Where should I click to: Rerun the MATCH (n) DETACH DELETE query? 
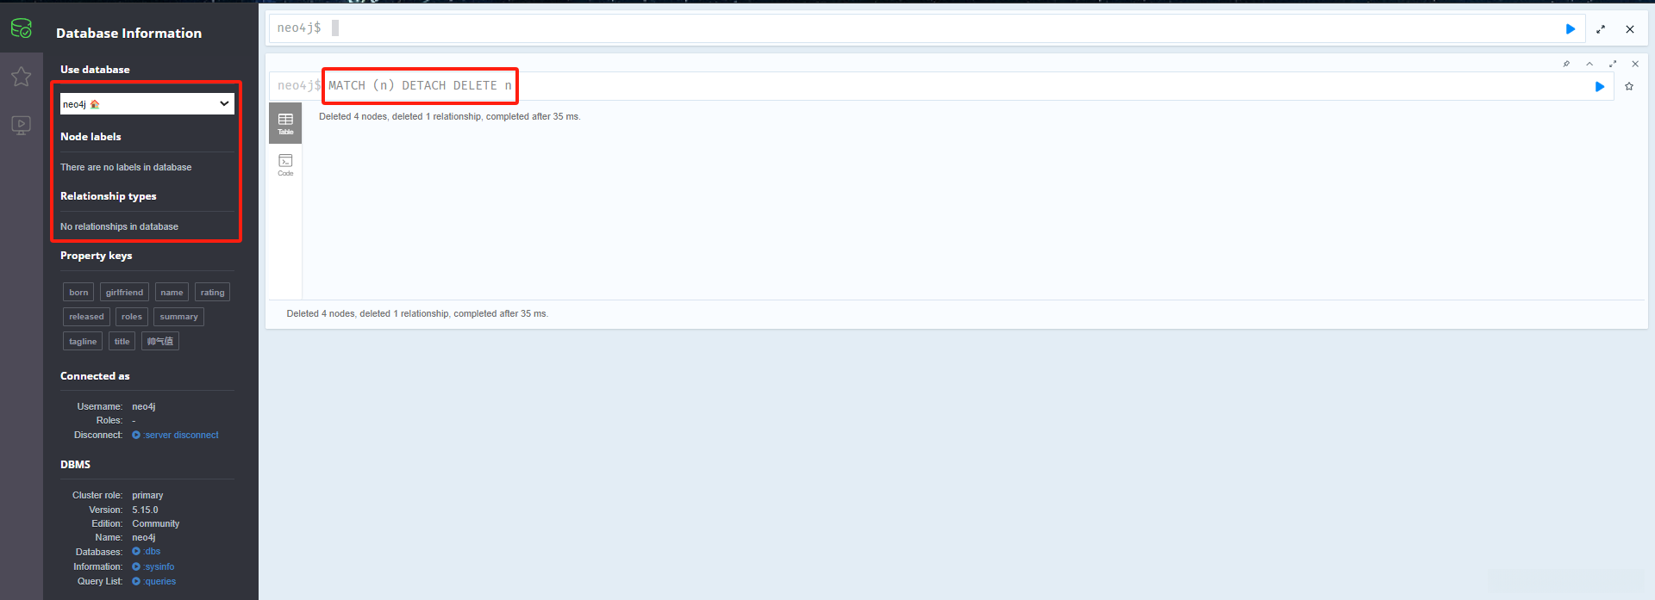coord(1600,86)
